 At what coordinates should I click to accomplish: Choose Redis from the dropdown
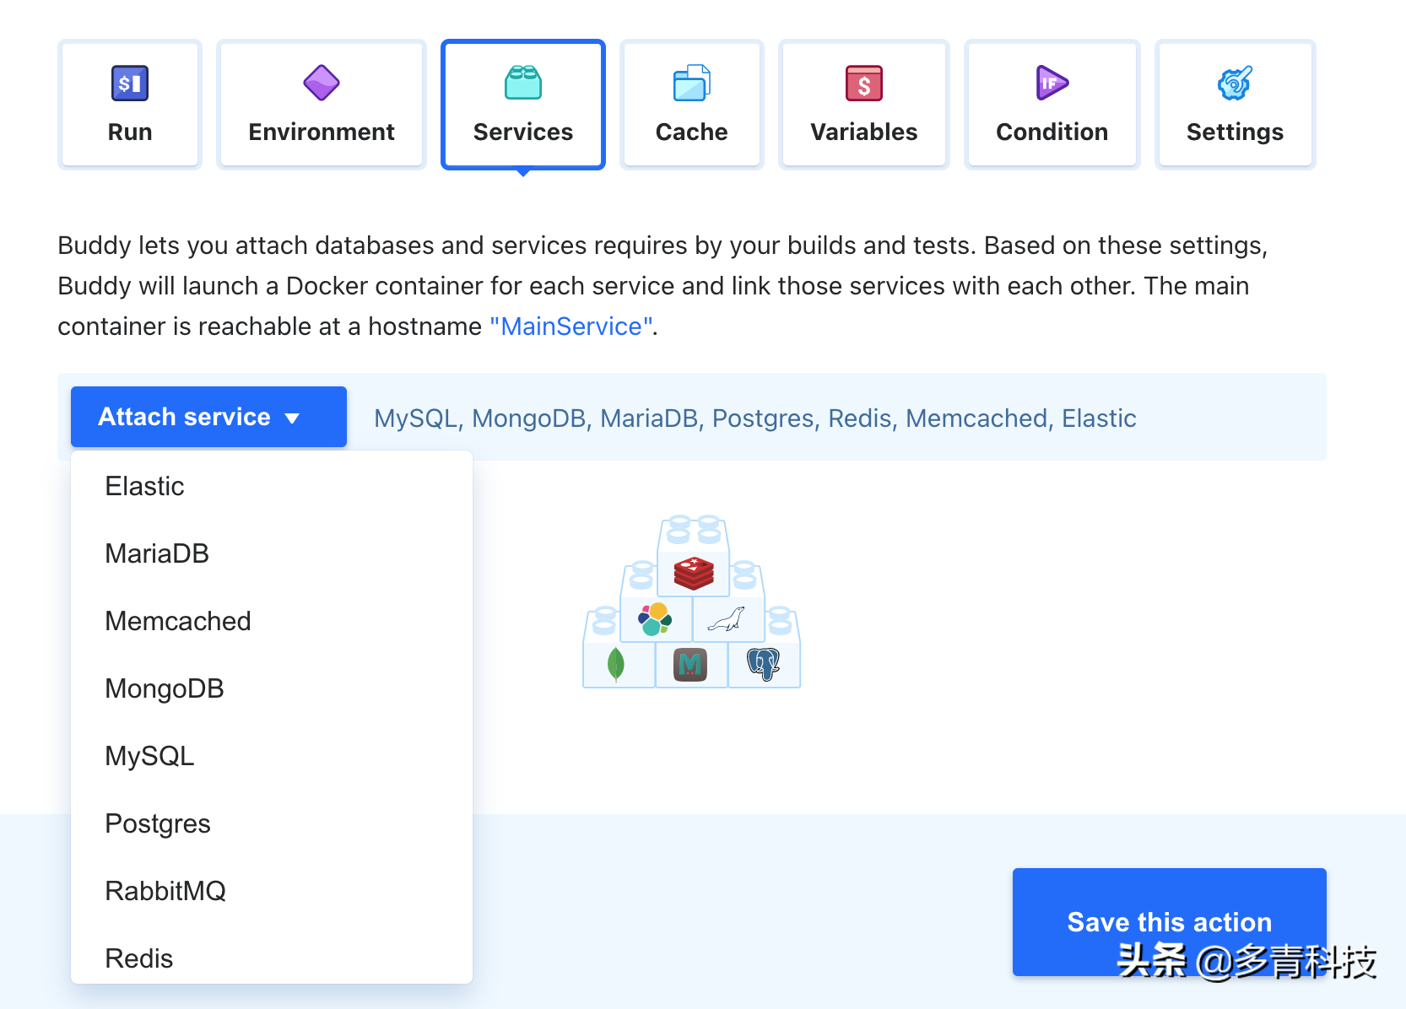pyautogui.click(x=272, y=957)
